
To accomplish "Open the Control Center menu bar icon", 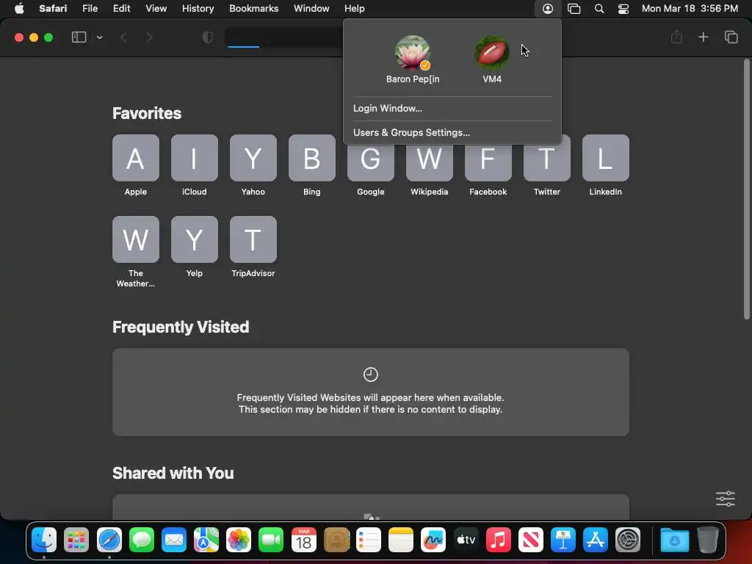I will [x=623, y=9].
